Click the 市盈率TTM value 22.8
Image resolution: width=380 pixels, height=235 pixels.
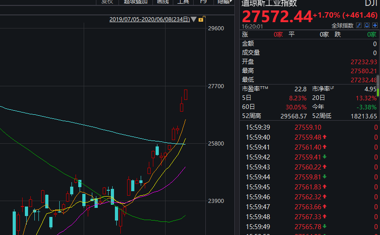300,89
